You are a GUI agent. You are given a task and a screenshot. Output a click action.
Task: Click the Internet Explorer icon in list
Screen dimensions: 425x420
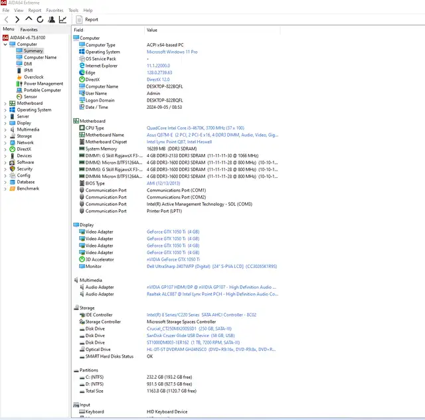tap(82, 66)
